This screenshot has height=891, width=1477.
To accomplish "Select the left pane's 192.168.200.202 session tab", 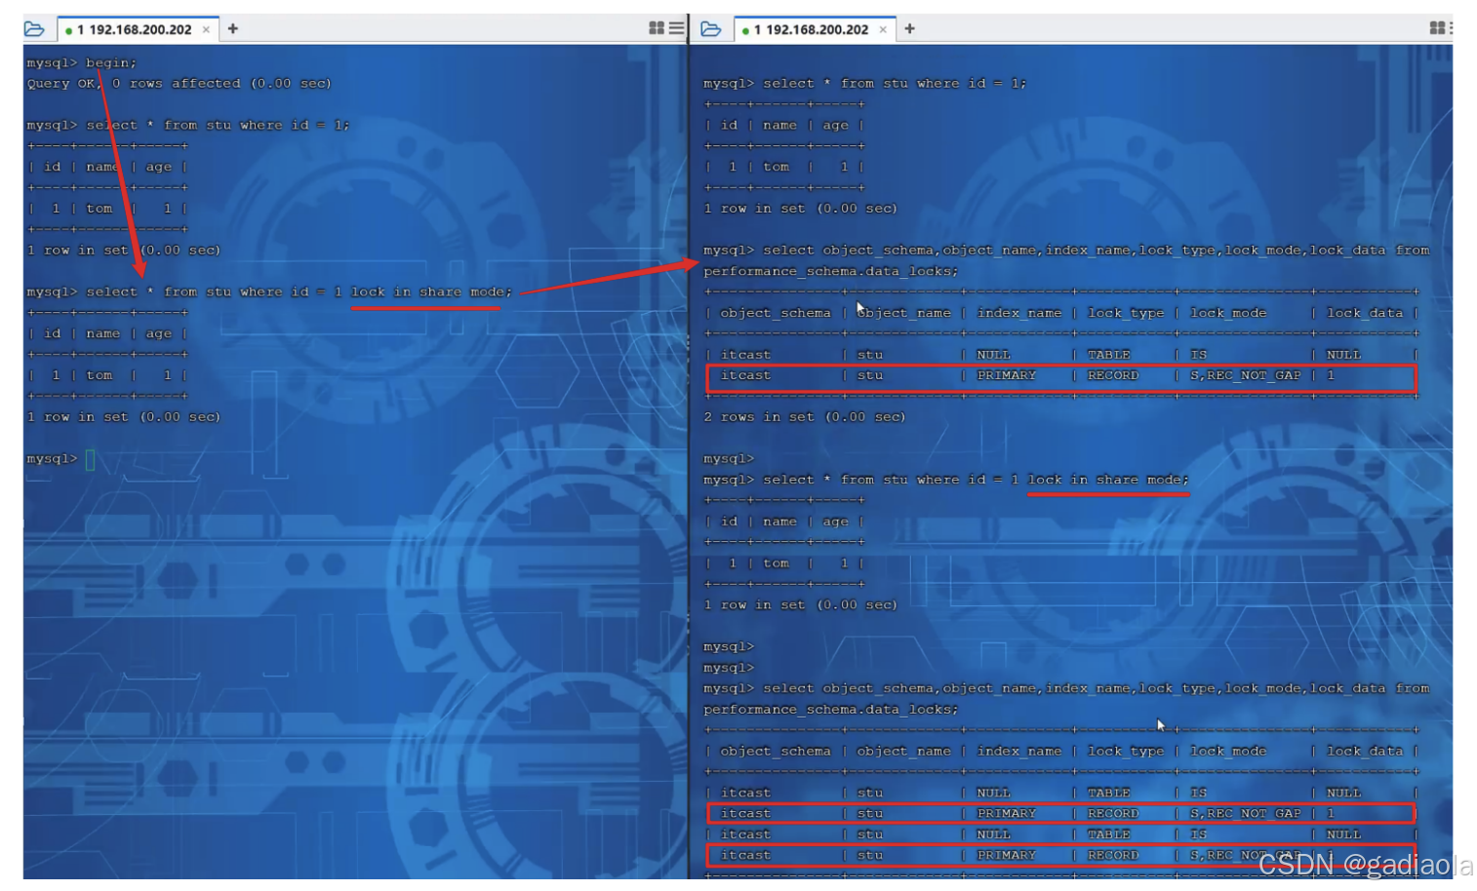I will coord(138,29).
